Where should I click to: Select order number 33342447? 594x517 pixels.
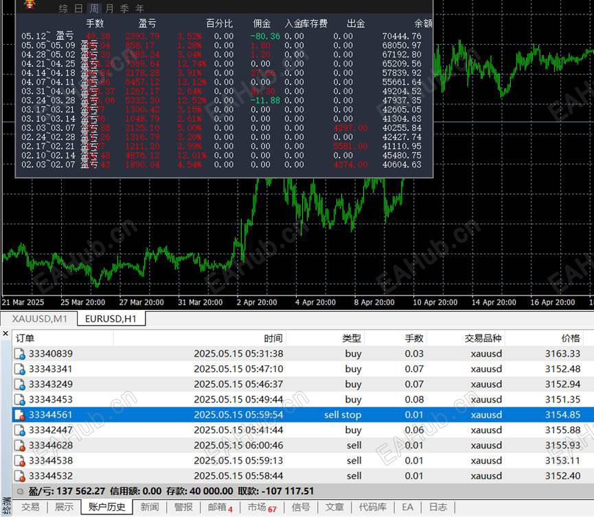point(51,431)
